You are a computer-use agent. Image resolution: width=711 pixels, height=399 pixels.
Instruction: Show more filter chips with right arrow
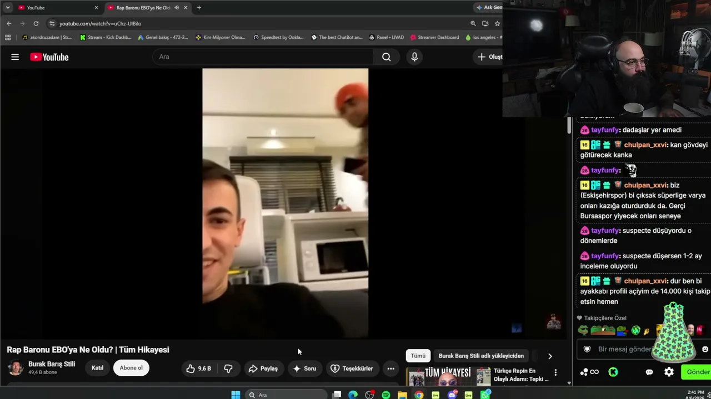coord(550,356)
